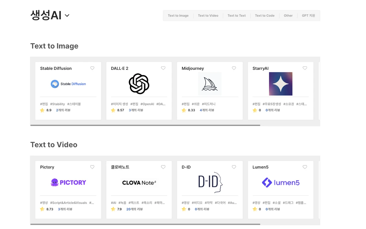Open the StarryAI sparkle logo
This screenshot has height=229, width=366.
click(281, 84)
